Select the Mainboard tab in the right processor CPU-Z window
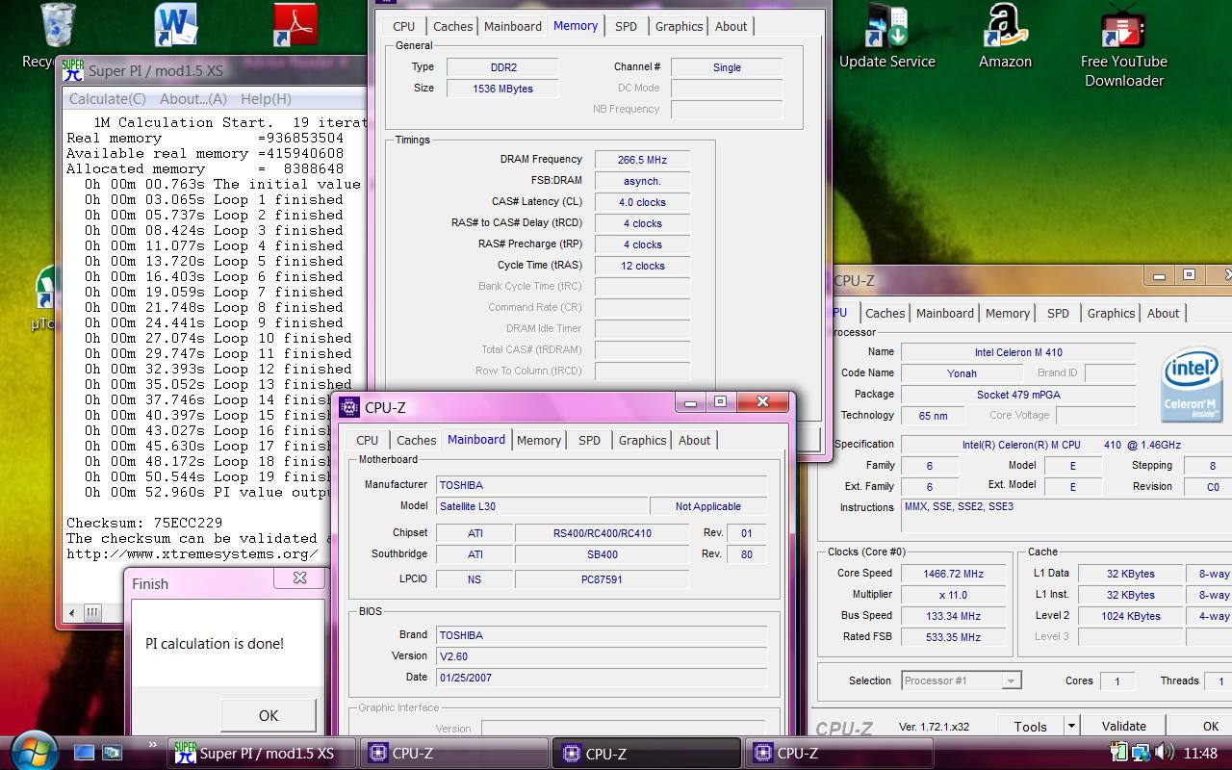Screen dimensions: 1232x770 [x=944, y=313]
